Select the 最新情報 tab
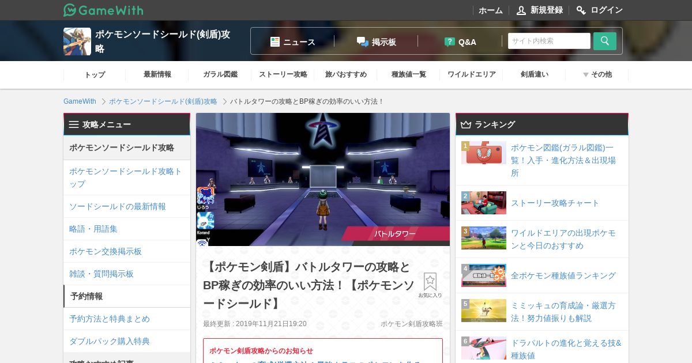The width and height of the screenshot is (692, 363). pyautogui.click(x=157, y=74)
